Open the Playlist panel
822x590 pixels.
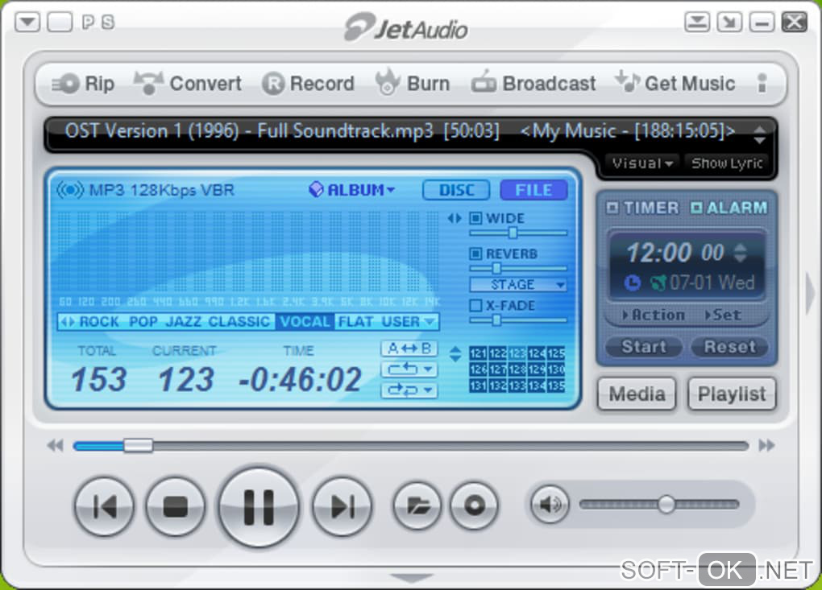coord(732,394)
